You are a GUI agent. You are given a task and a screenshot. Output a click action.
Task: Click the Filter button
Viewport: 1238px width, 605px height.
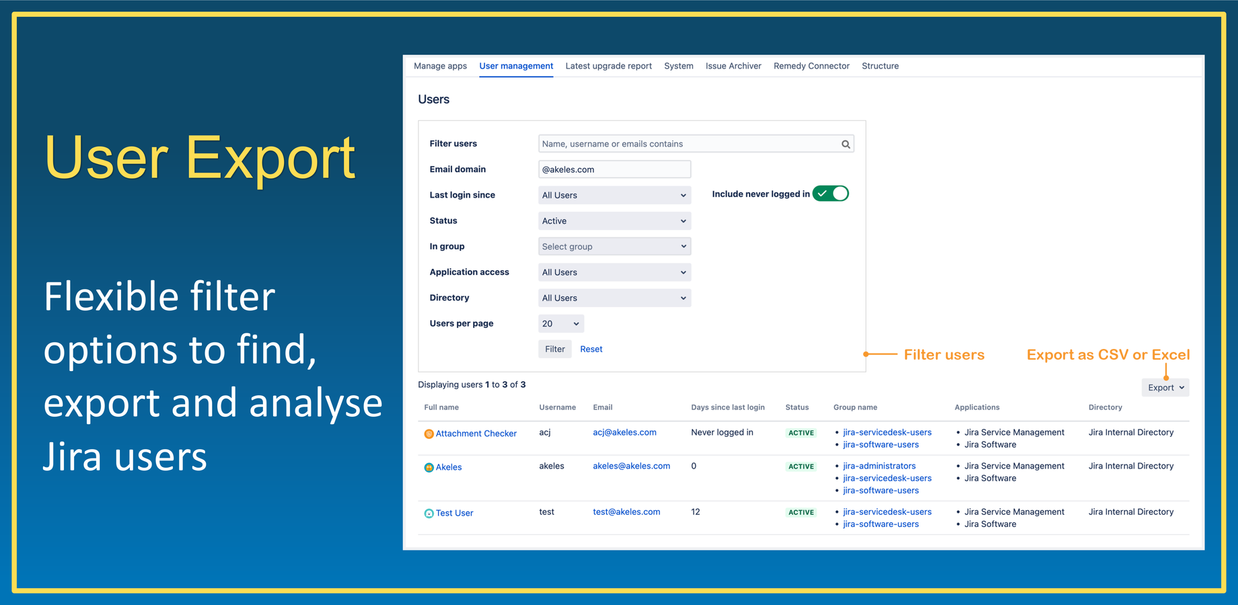[555, 349]
